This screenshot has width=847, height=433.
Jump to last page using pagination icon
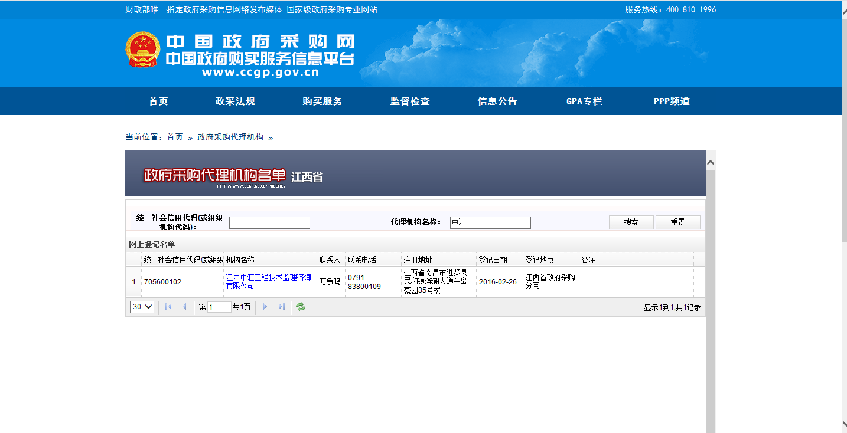281,307
